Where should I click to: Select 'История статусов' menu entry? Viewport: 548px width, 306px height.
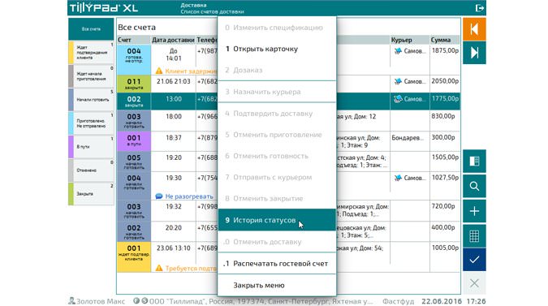tap(277, 220)
